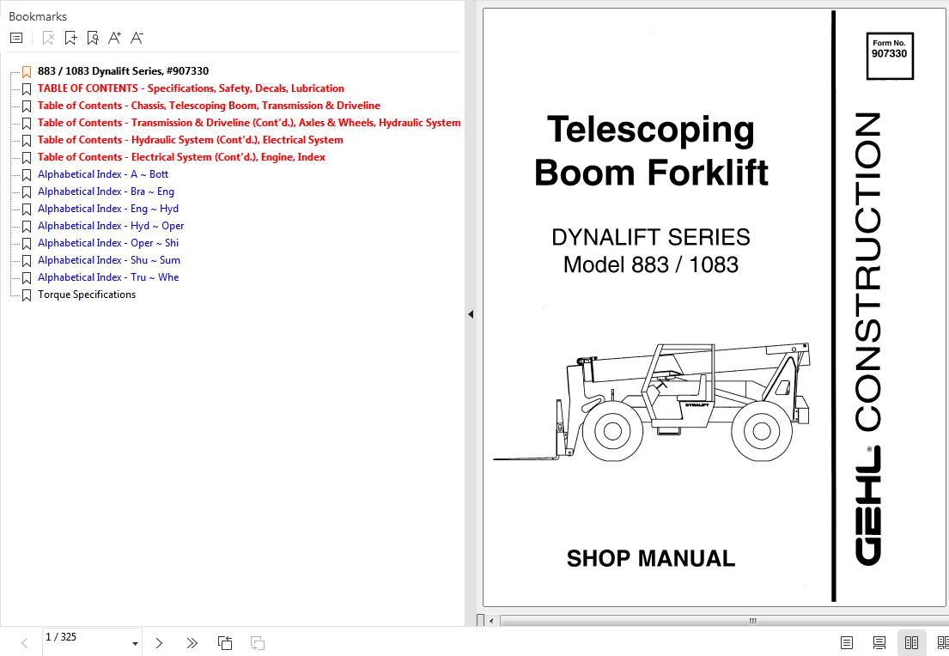Go to Alphabetical Index Hyd ~ Oper

click(111, 226)
